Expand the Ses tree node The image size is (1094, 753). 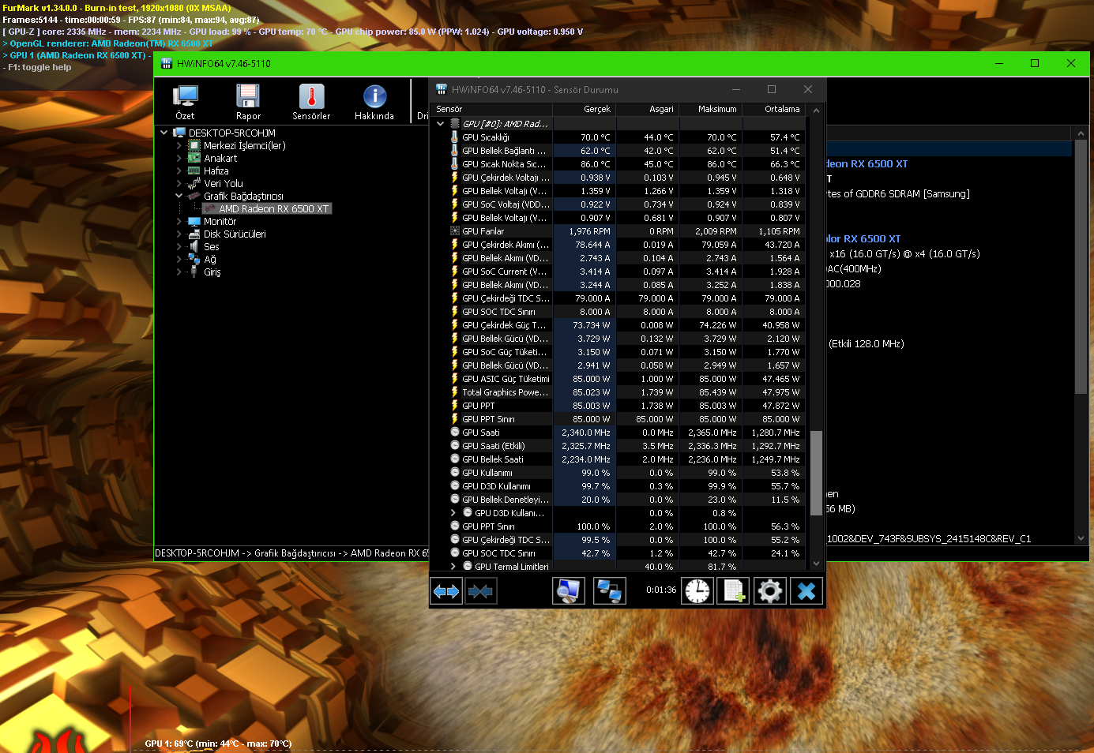coord(179,246)
